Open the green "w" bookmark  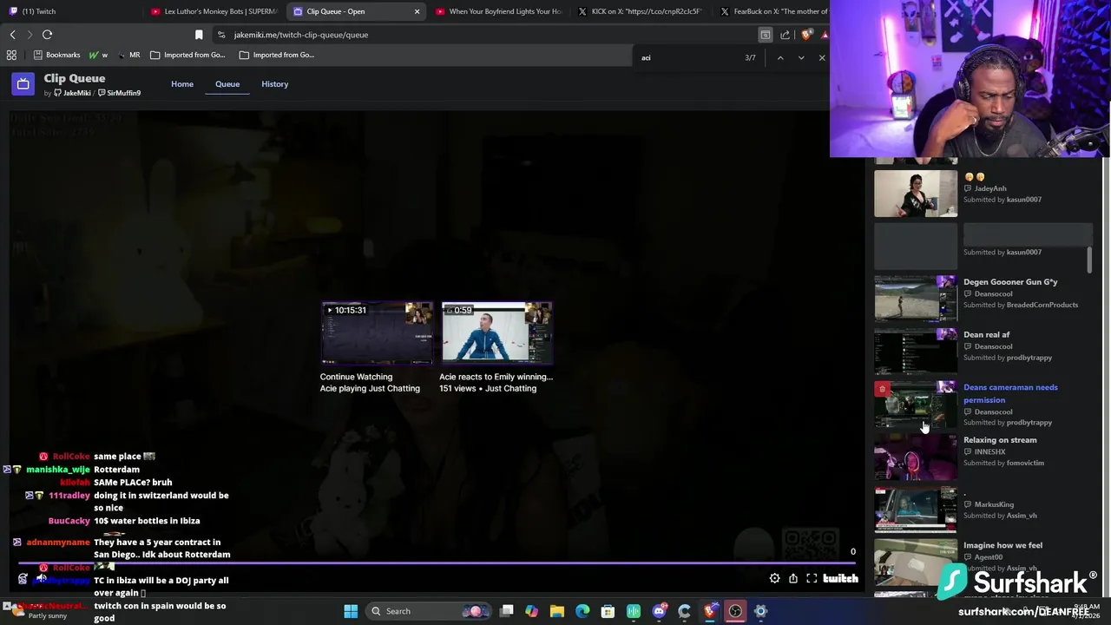[98, 55]
